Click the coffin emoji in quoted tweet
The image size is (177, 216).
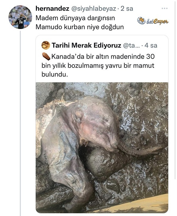[46, 56]
